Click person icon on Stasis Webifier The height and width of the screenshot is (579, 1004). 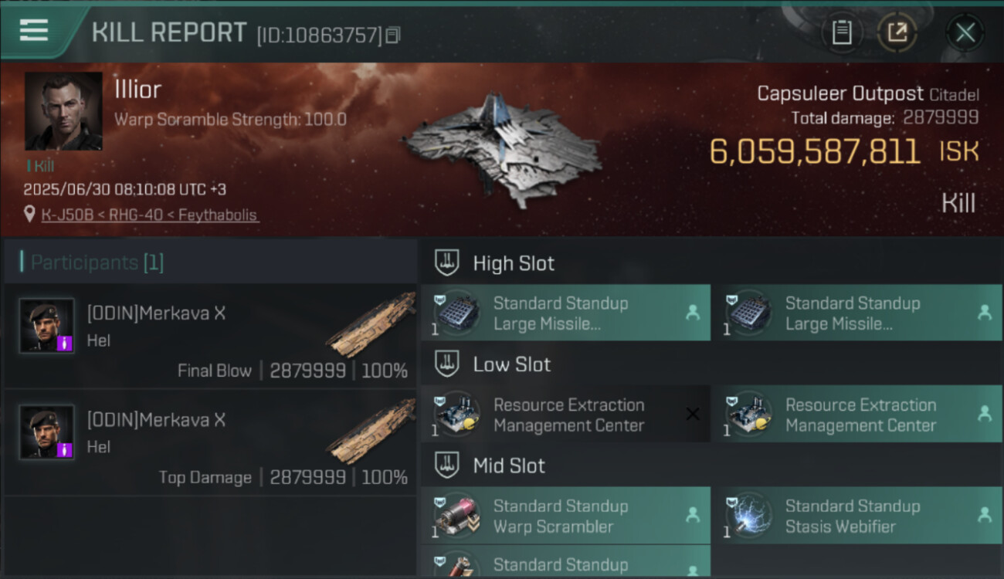coord(985,515)
